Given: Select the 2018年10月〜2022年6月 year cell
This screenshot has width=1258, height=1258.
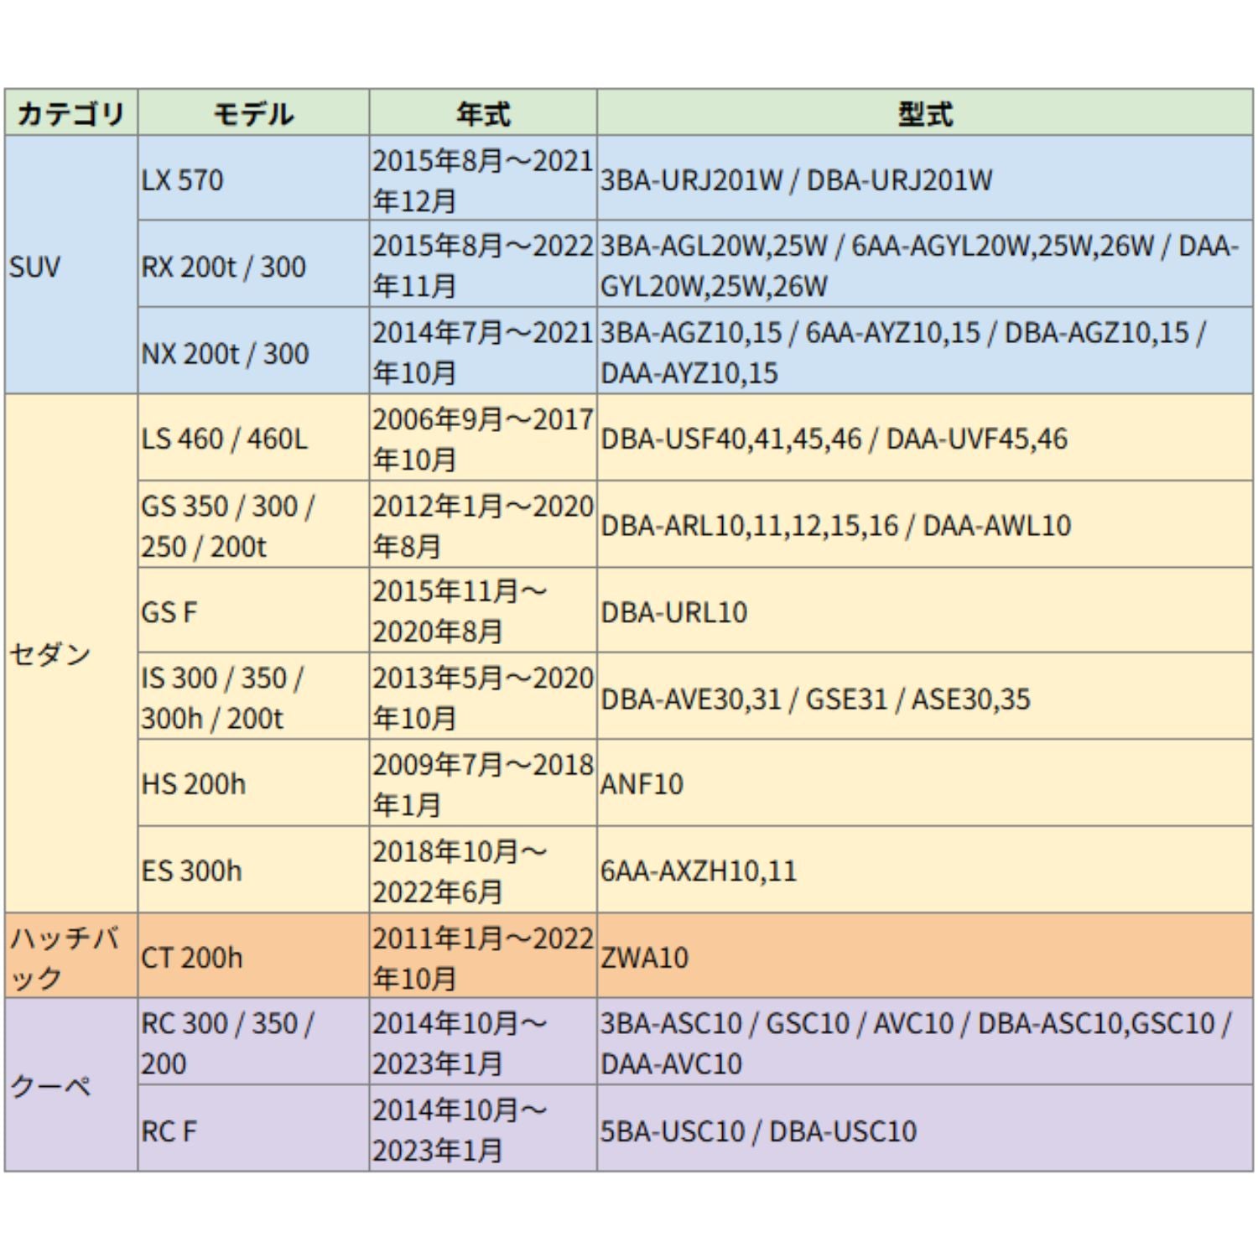Looking at the screenshot, I should click(x=483, y=870).
